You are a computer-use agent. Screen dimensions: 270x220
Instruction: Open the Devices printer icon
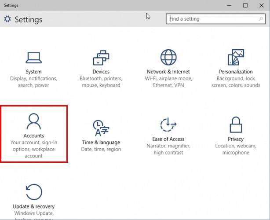pyautogui.click(x=101, y=58)
